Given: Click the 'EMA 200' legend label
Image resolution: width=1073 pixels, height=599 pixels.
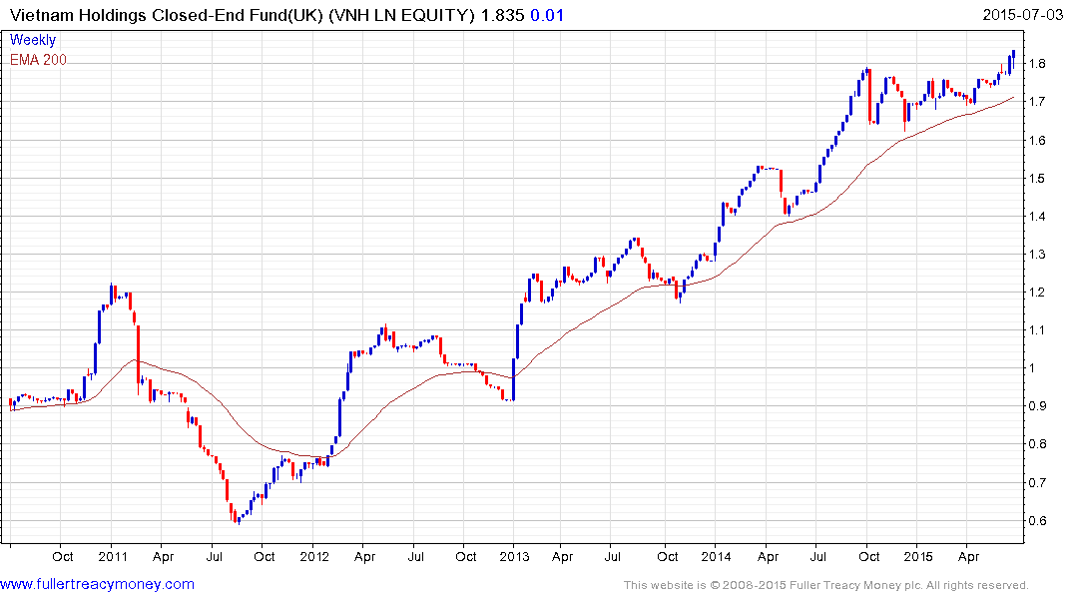Looking at the screenshot, I should click(38, 60).
